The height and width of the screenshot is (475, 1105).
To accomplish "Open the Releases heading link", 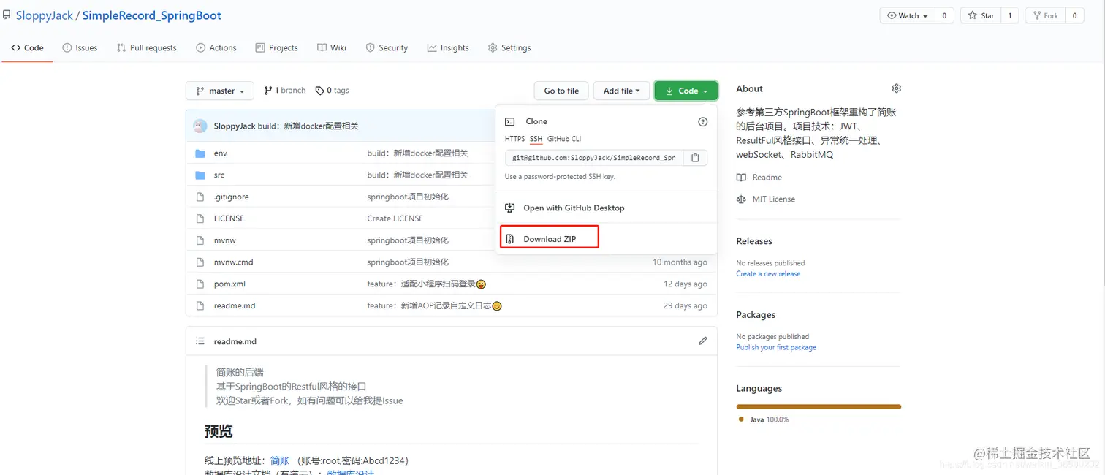I will pyautogui.click(x=754, y=241).
